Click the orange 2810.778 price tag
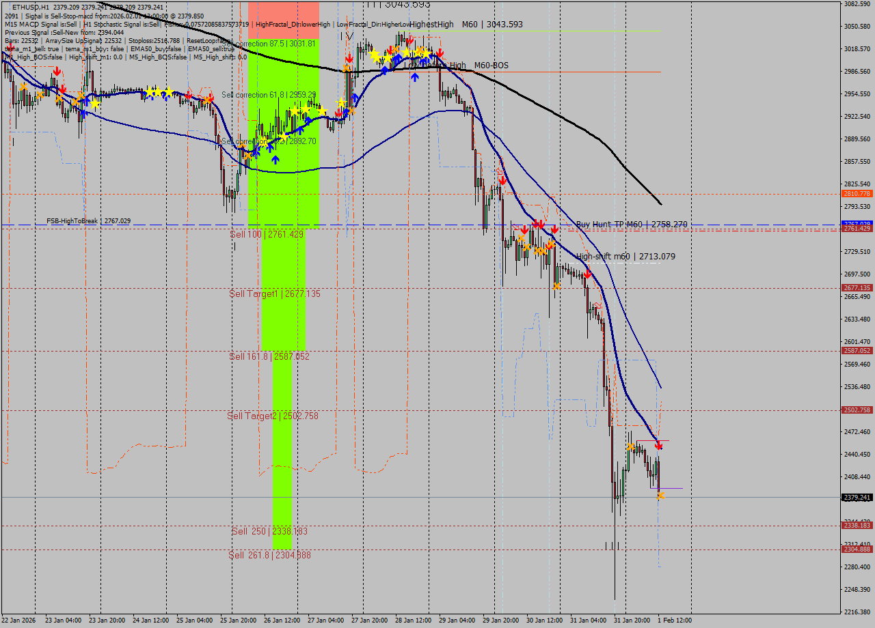The image size is (875, 628). (857, 194)
